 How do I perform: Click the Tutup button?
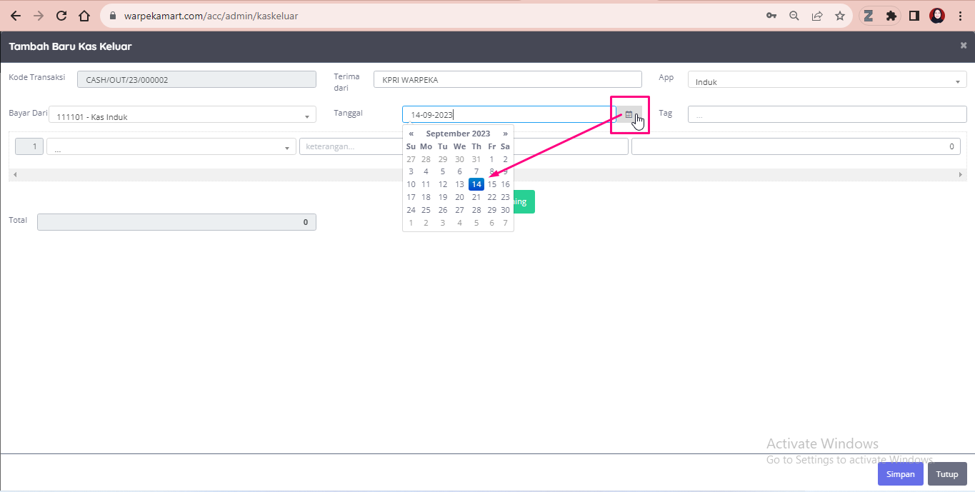tap(947, 474)
